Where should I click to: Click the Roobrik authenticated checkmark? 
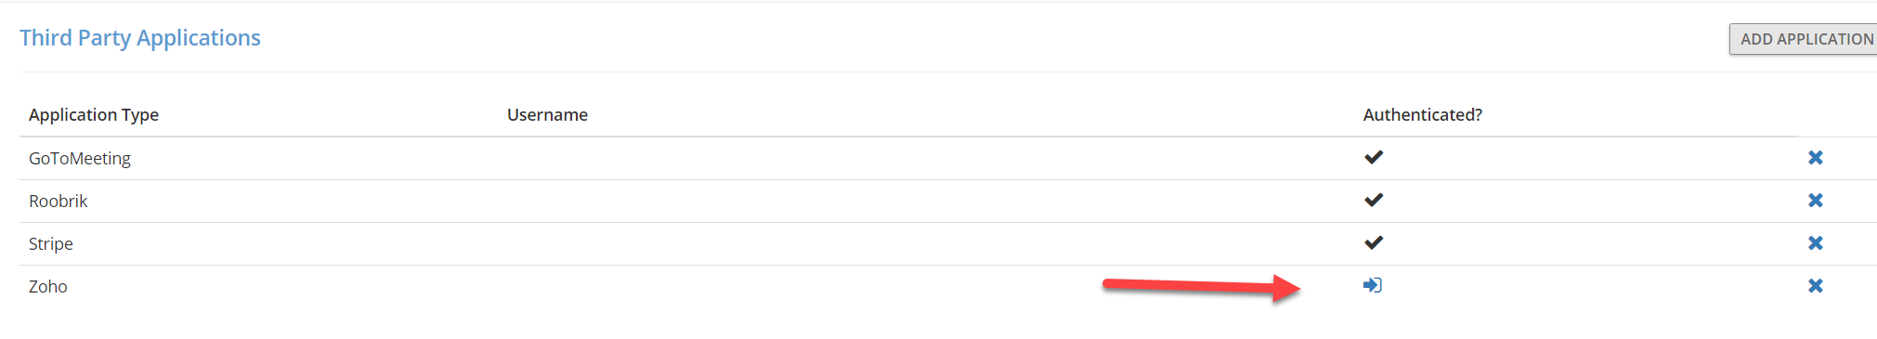pos(1374,200)
